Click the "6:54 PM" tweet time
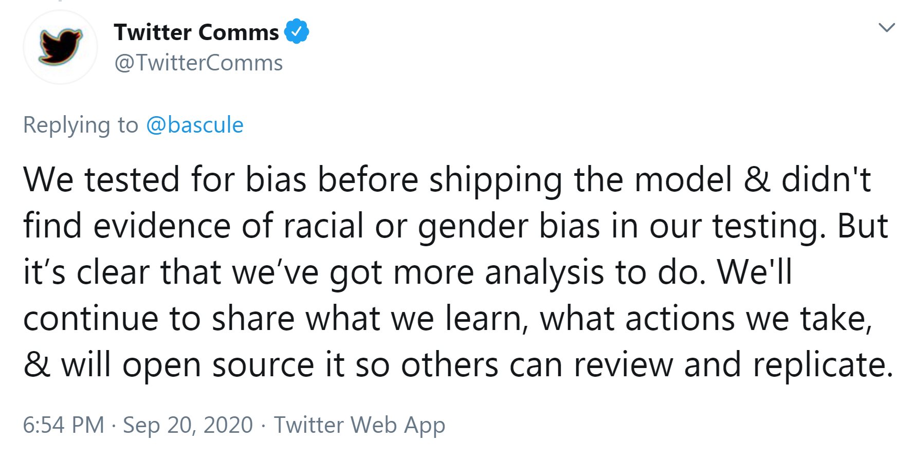This screenshot has width=917, height=459. point(64,425)
